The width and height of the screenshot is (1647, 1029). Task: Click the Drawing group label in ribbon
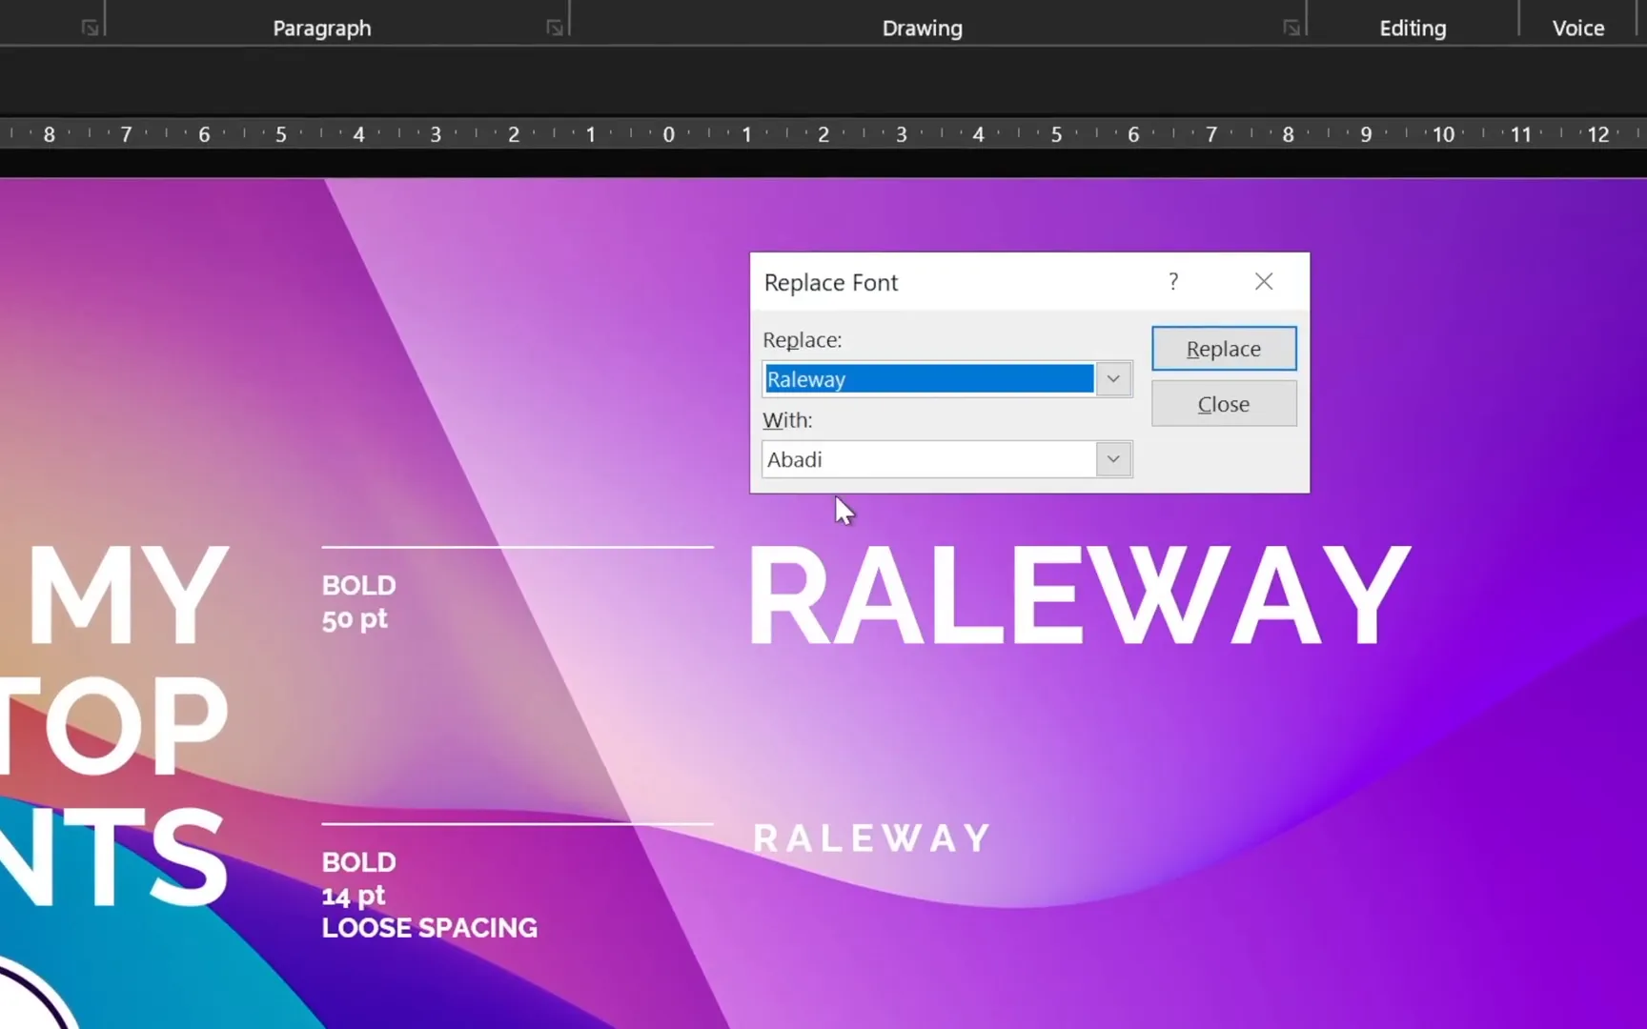[923, 29]
